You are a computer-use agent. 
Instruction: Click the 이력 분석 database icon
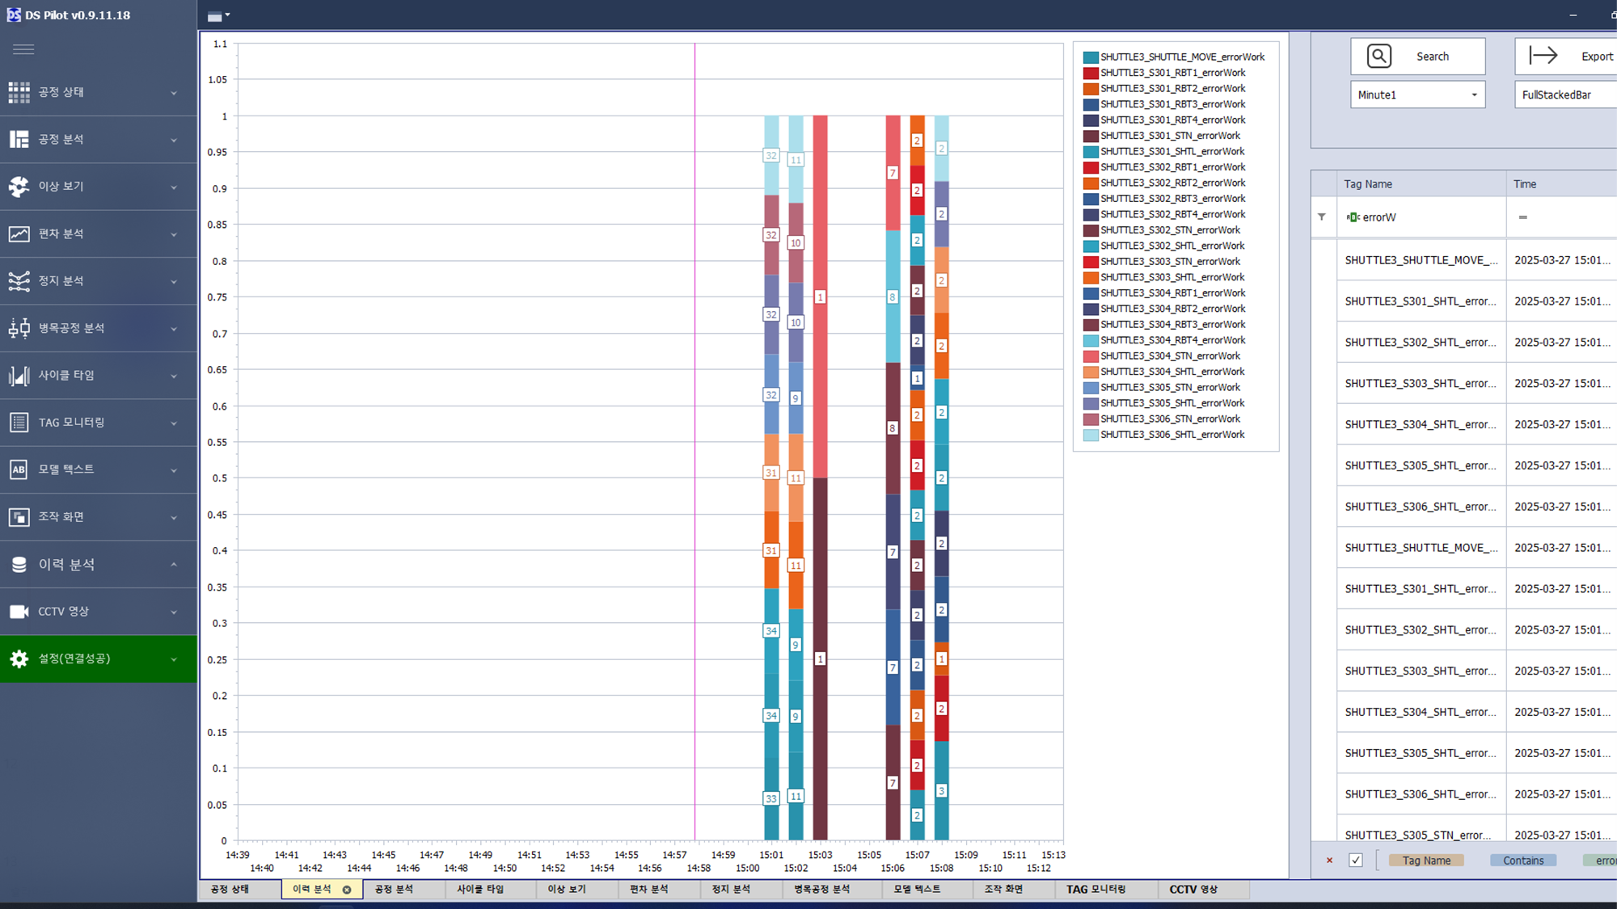19,565
